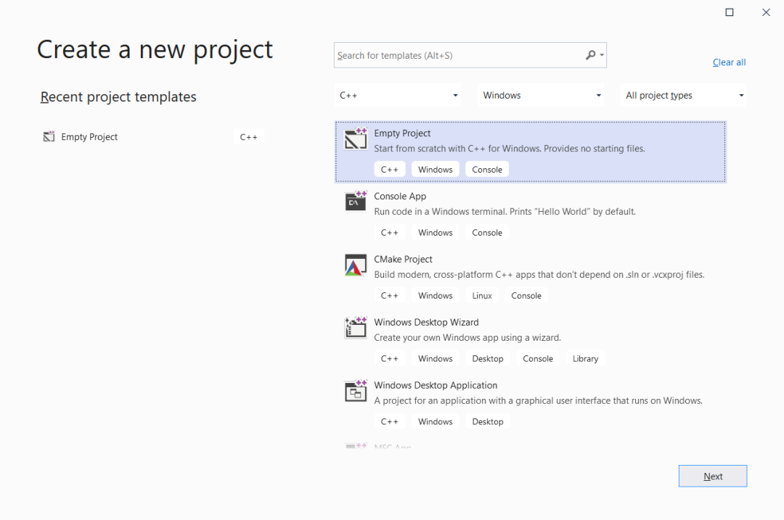Click the Windows Desktop Wizard icon
The height and width of the screenshot is (520, 784).
pyautogui.click(x=356, y=328)
